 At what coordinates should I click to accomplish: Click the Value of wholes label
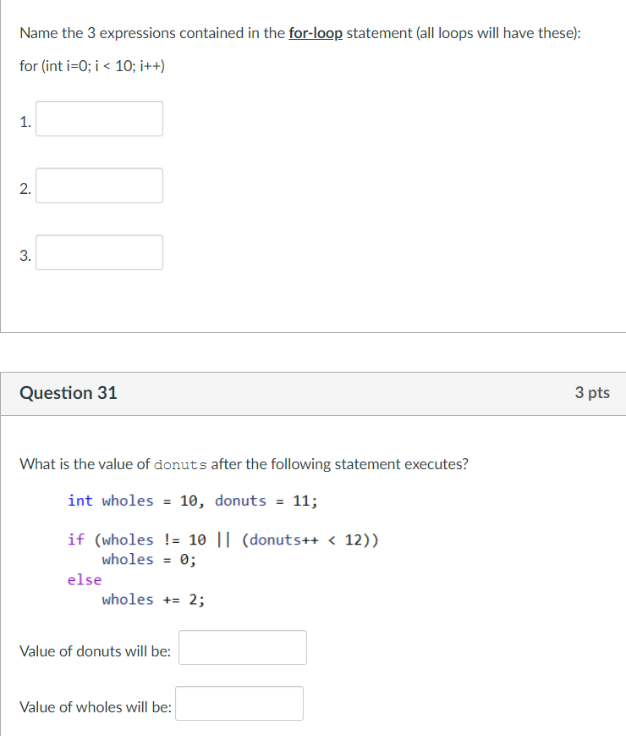click(95, 706)
